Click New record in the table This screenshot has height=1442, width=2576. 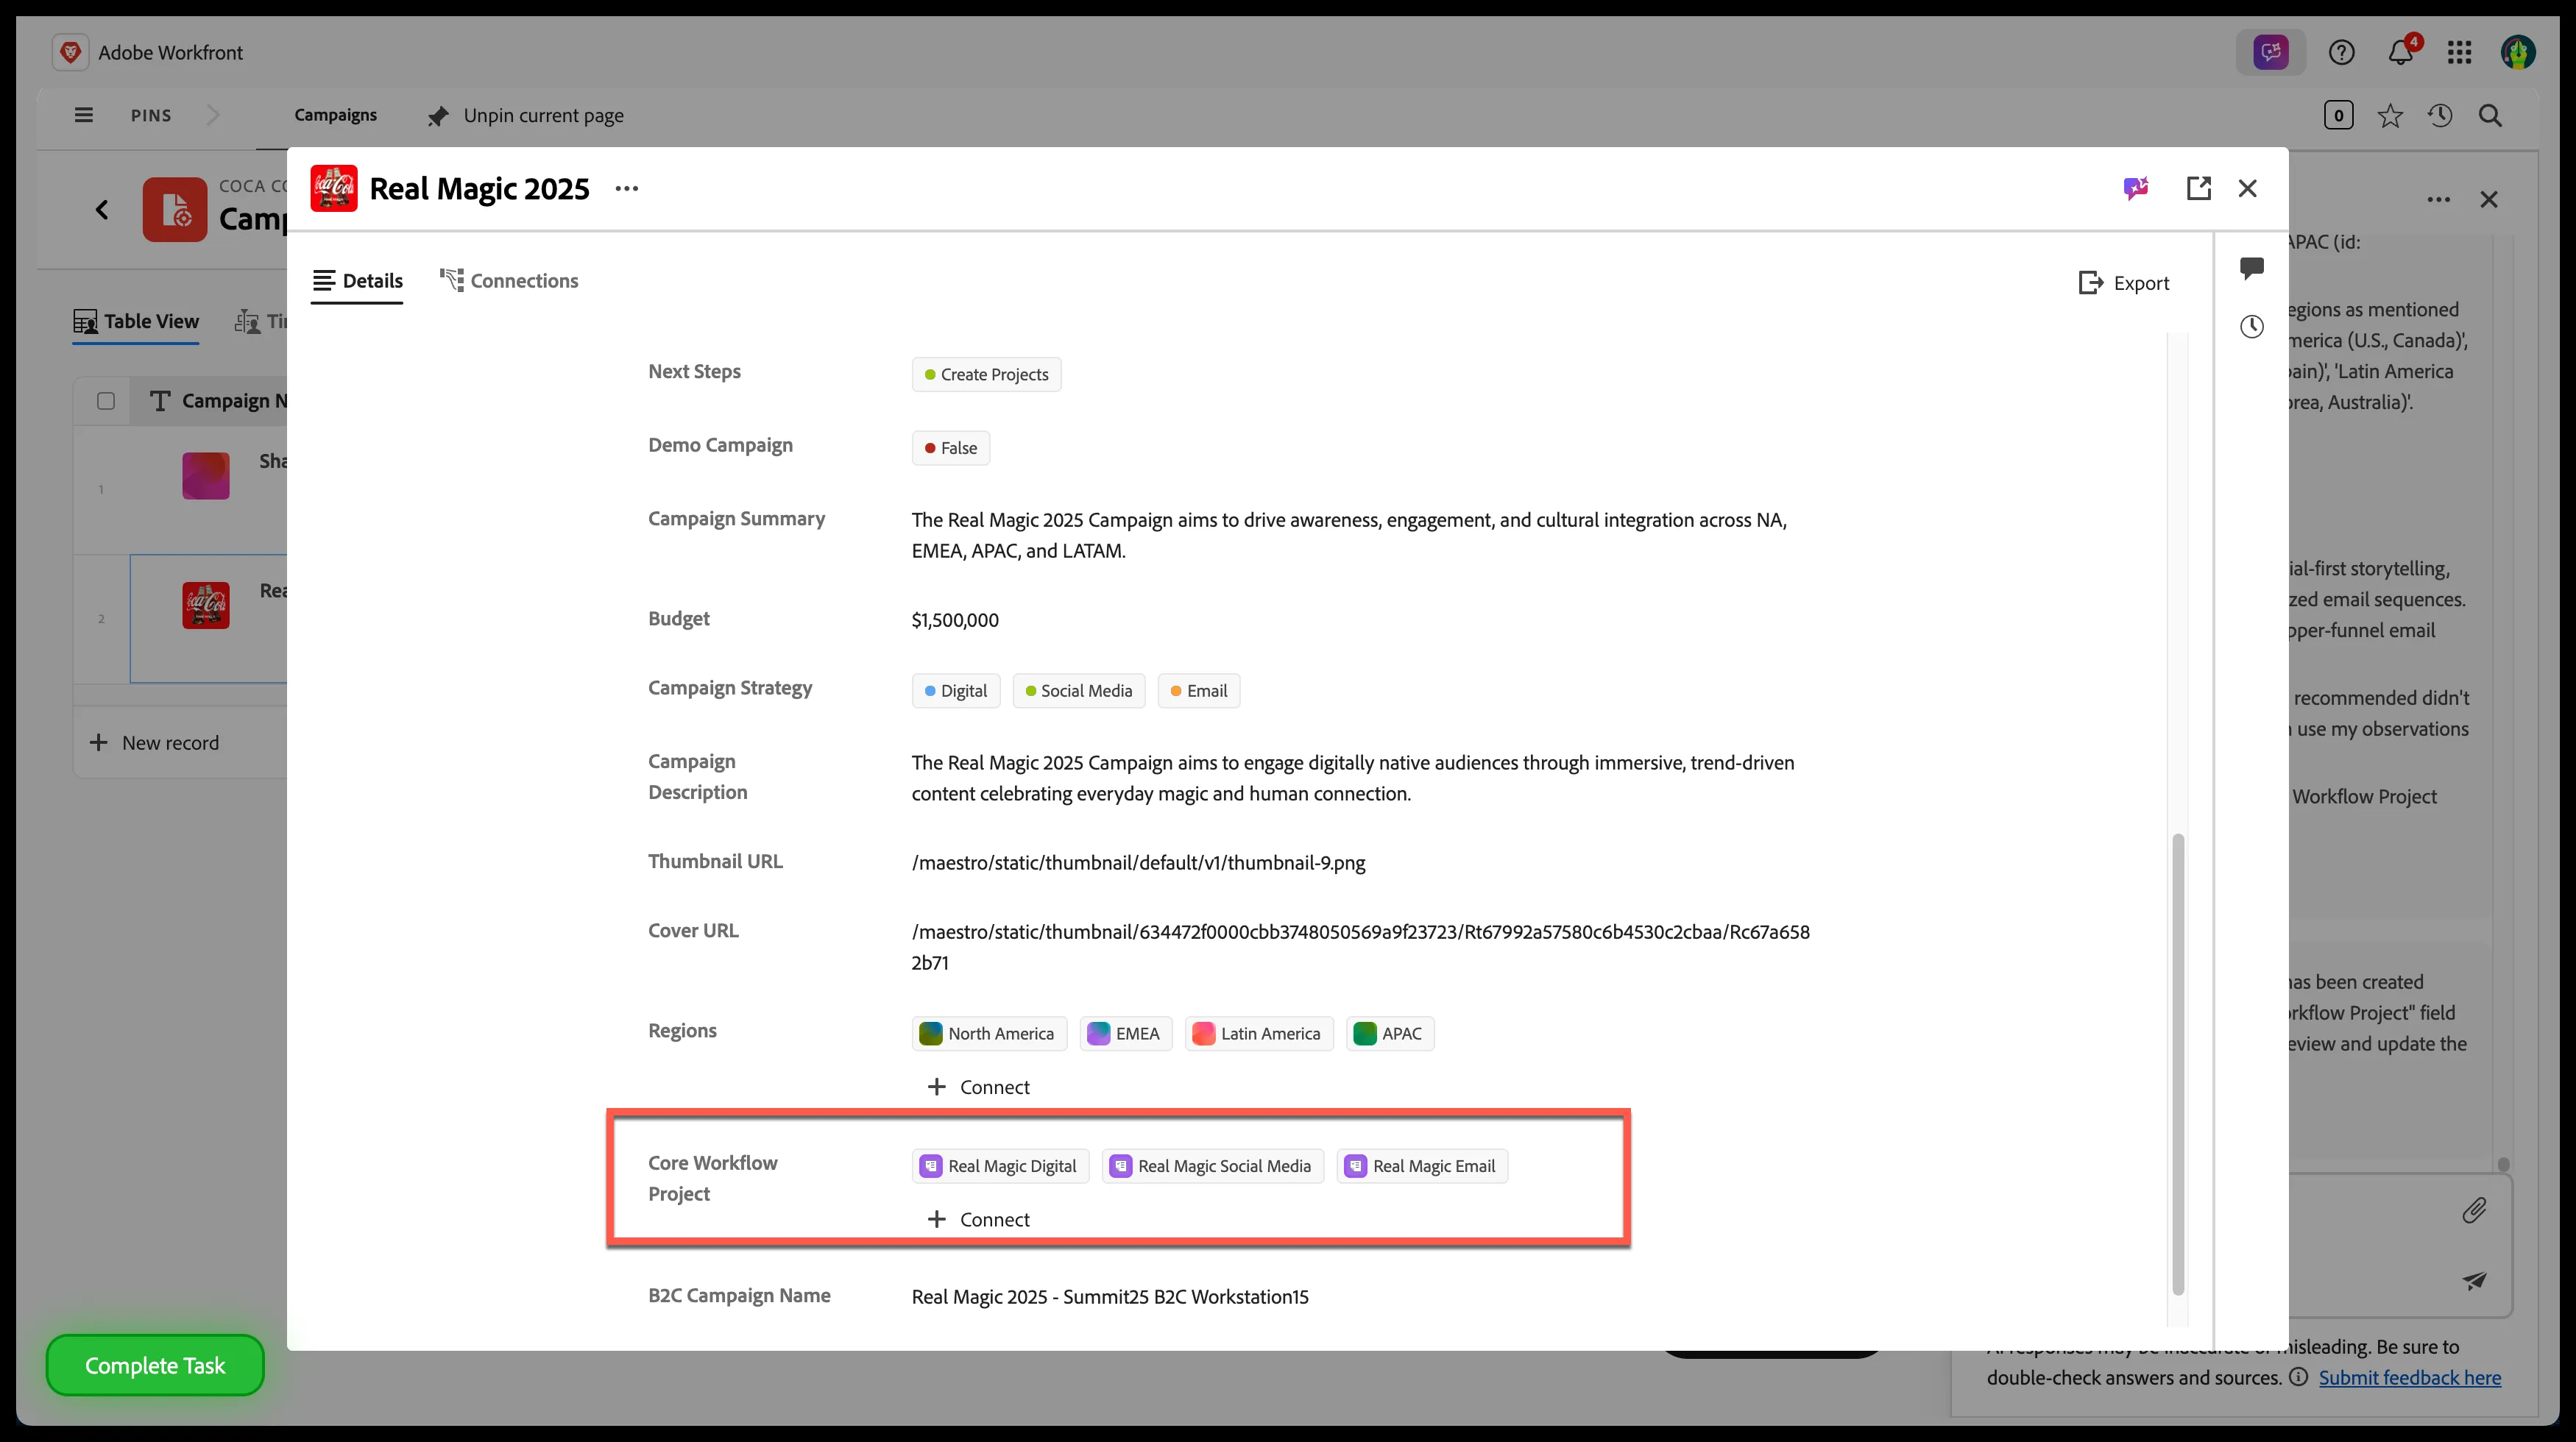tap(154, 742)
